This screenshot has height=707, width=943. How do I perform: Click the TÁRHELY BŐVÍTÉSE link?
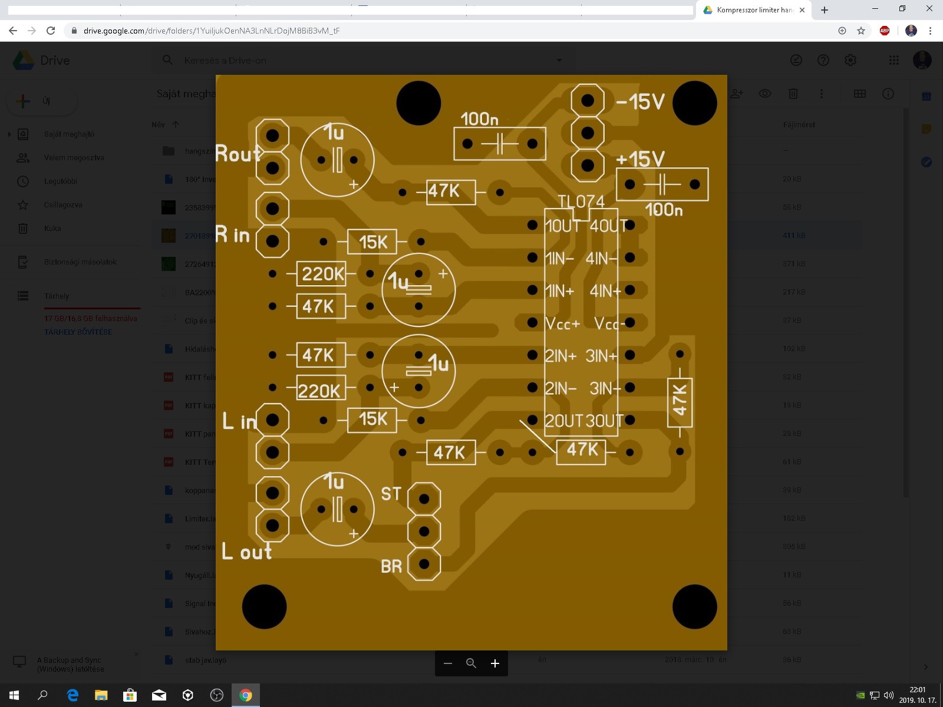click(78, 332)
